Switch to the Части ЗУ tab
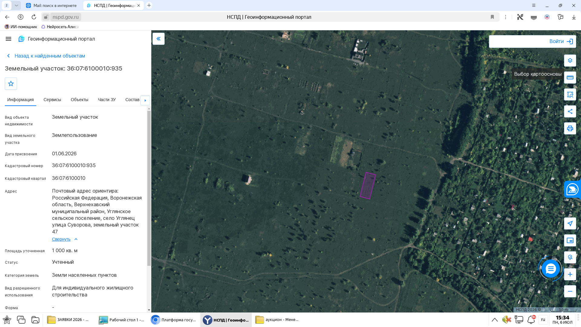The image size is (581, 327). [107, 100]
